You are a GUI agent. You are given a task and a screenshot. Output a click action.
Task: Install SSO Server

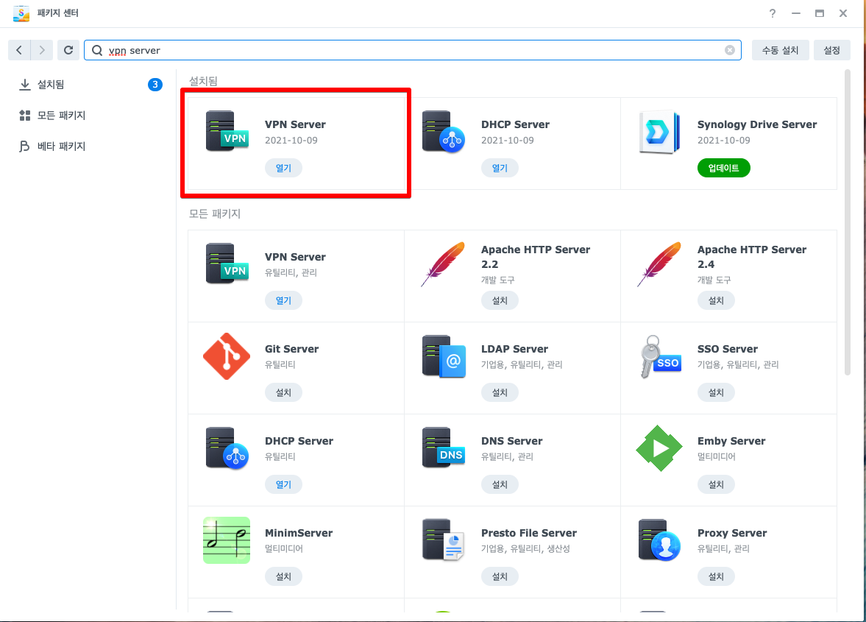717,393
